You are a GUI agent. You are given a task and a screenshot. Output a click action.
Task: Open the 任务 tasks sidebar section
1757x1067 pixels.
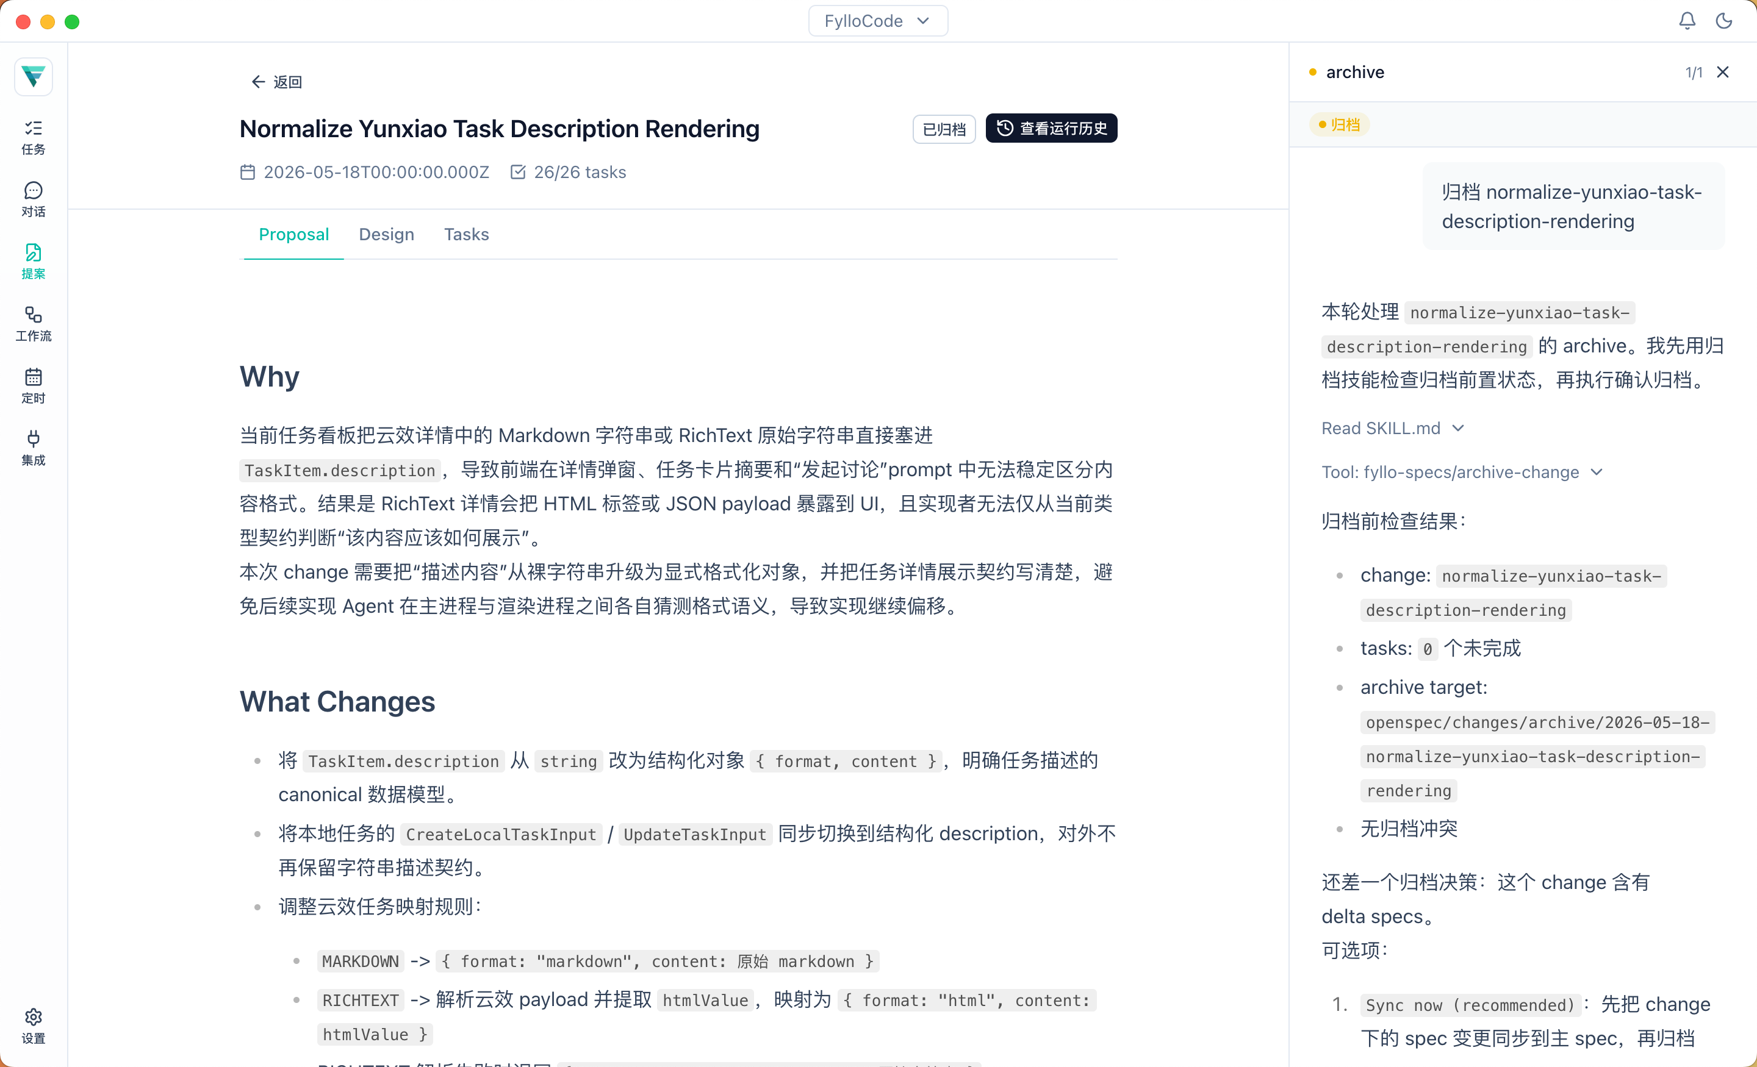click(34, 138)
